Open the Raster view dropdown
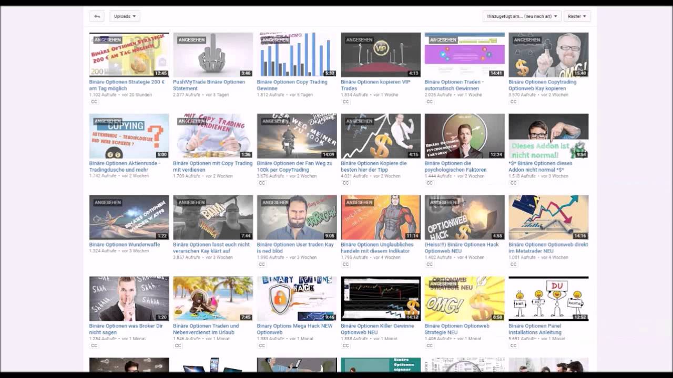673x378 pixels. click(577, 16)
